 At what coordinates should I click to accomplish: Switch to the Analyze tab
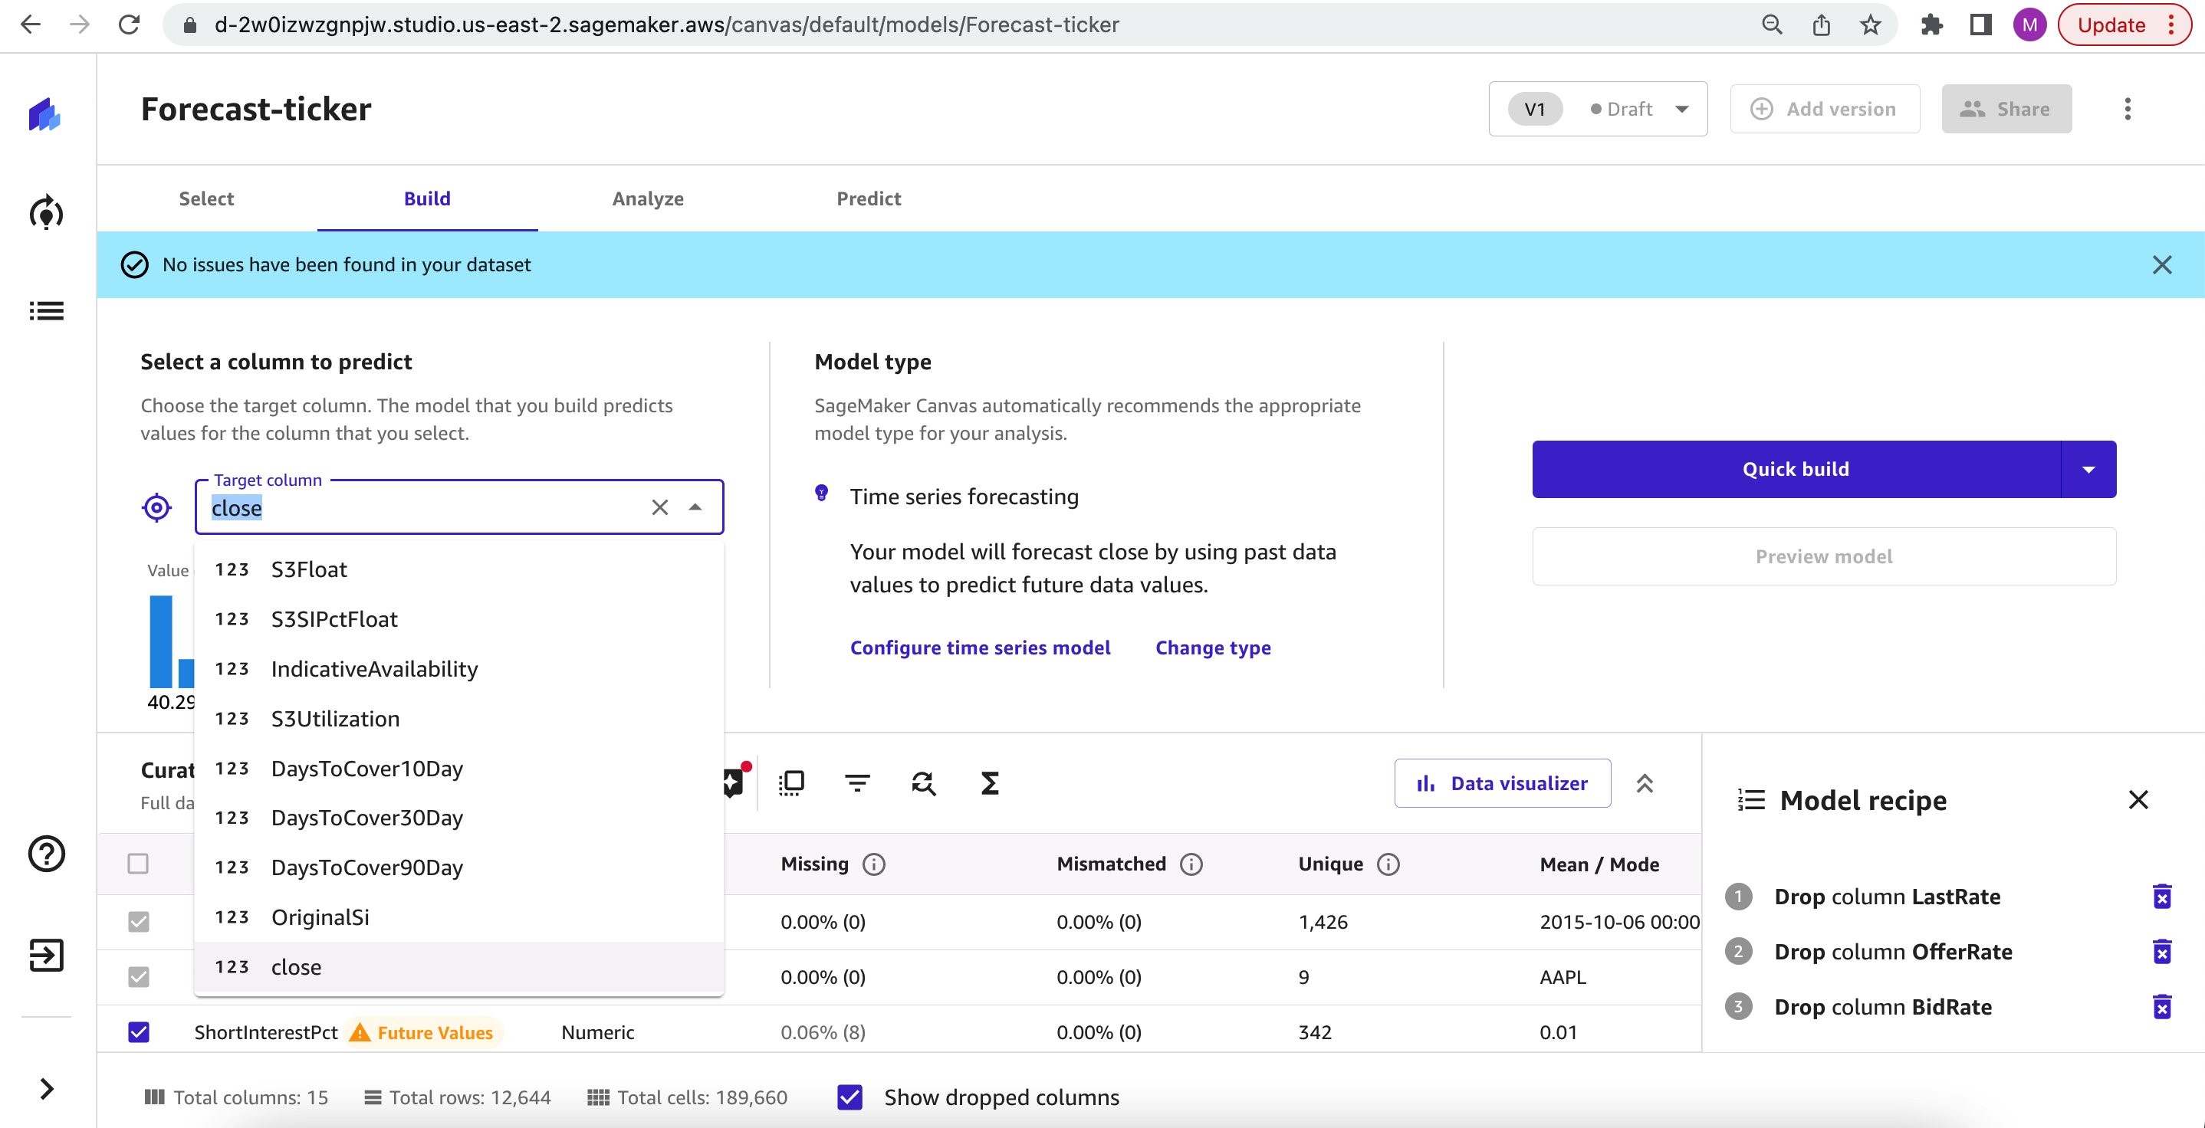coord(648,198)
